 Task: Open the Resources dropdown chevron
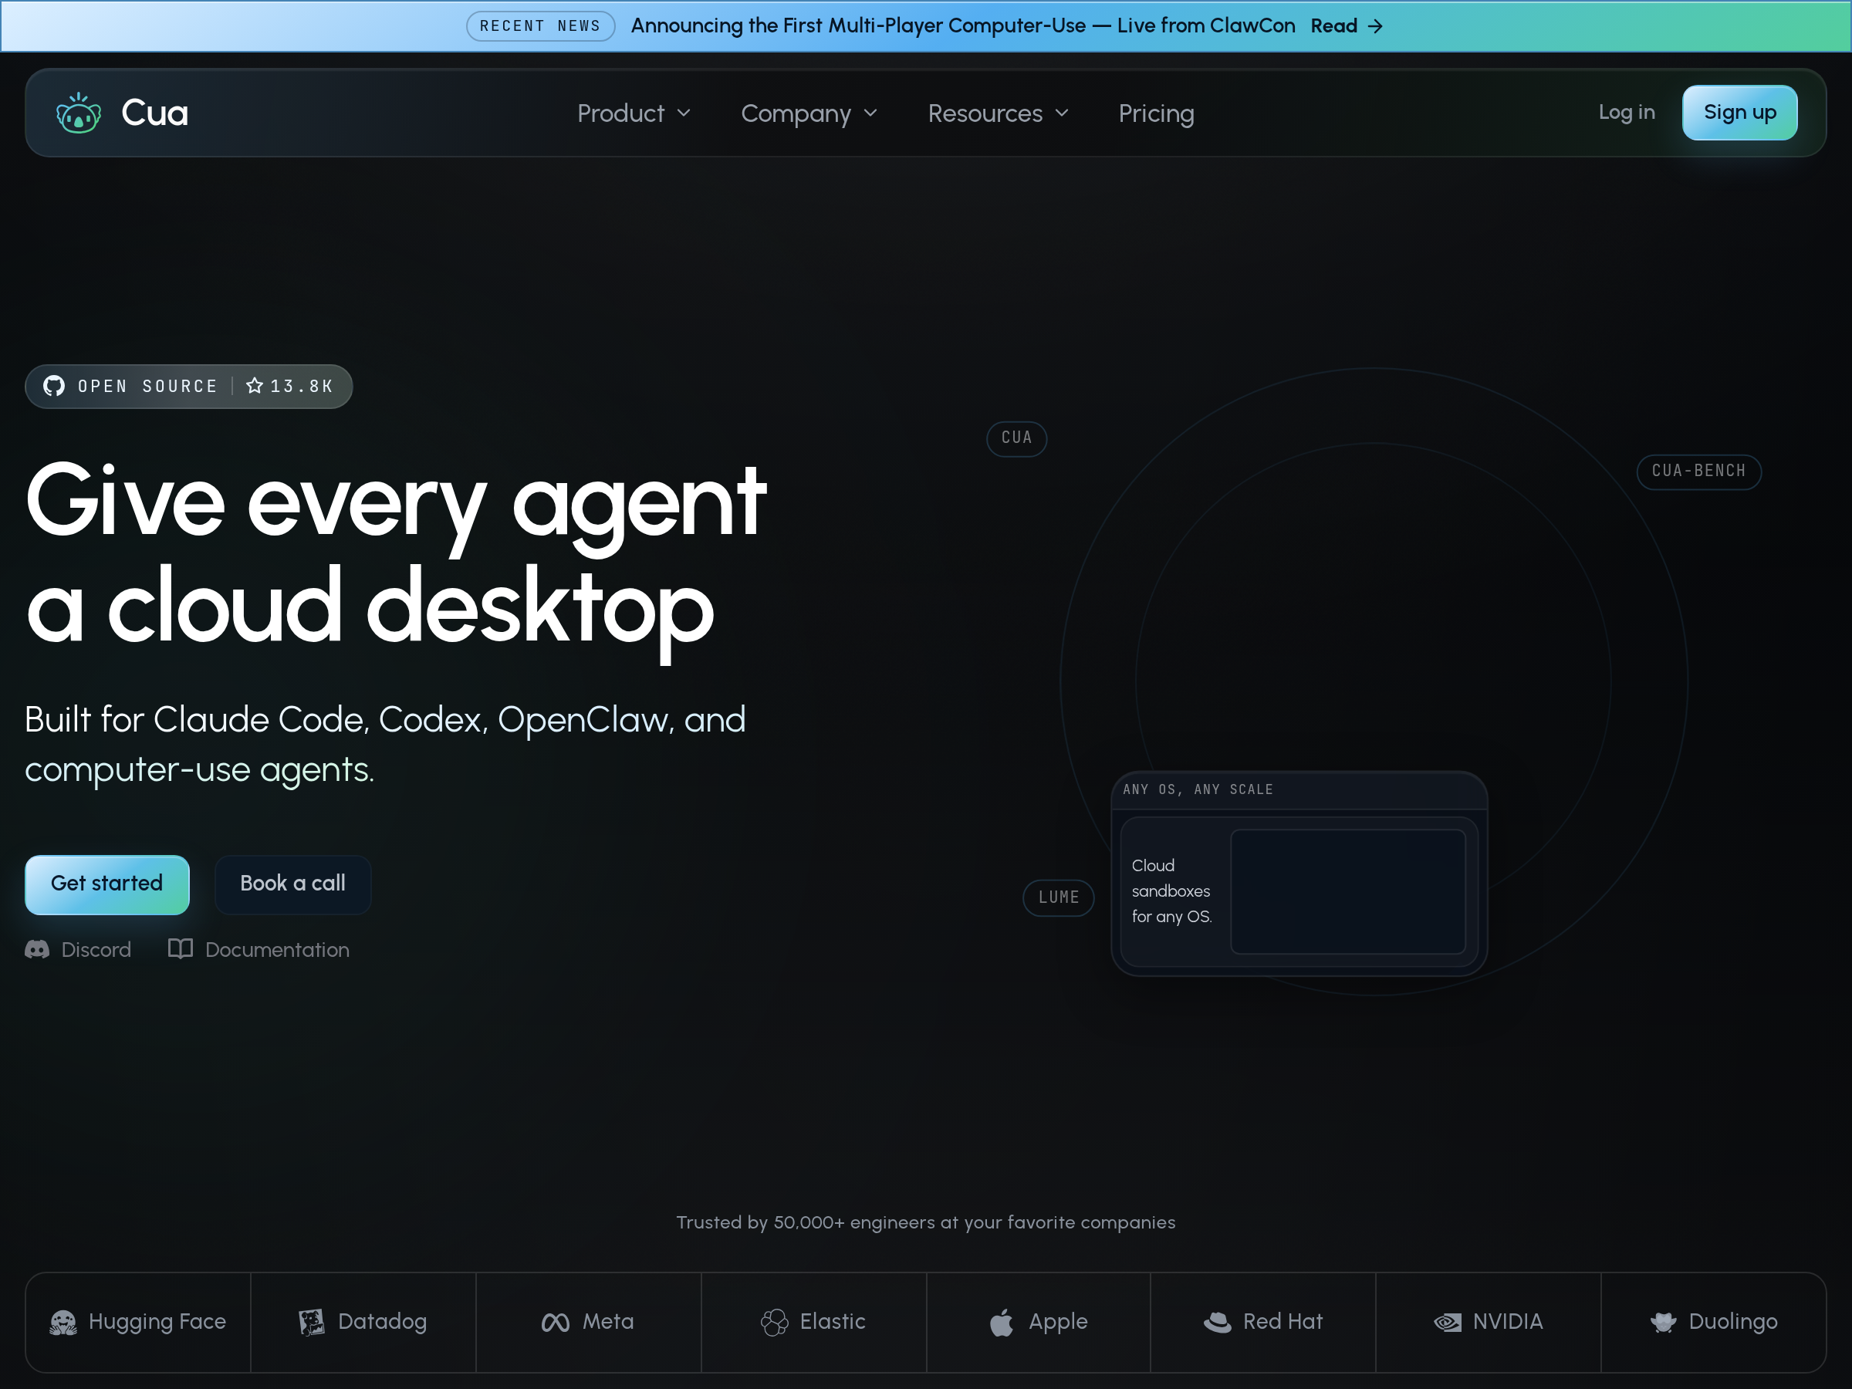(x=1062, y=113)
